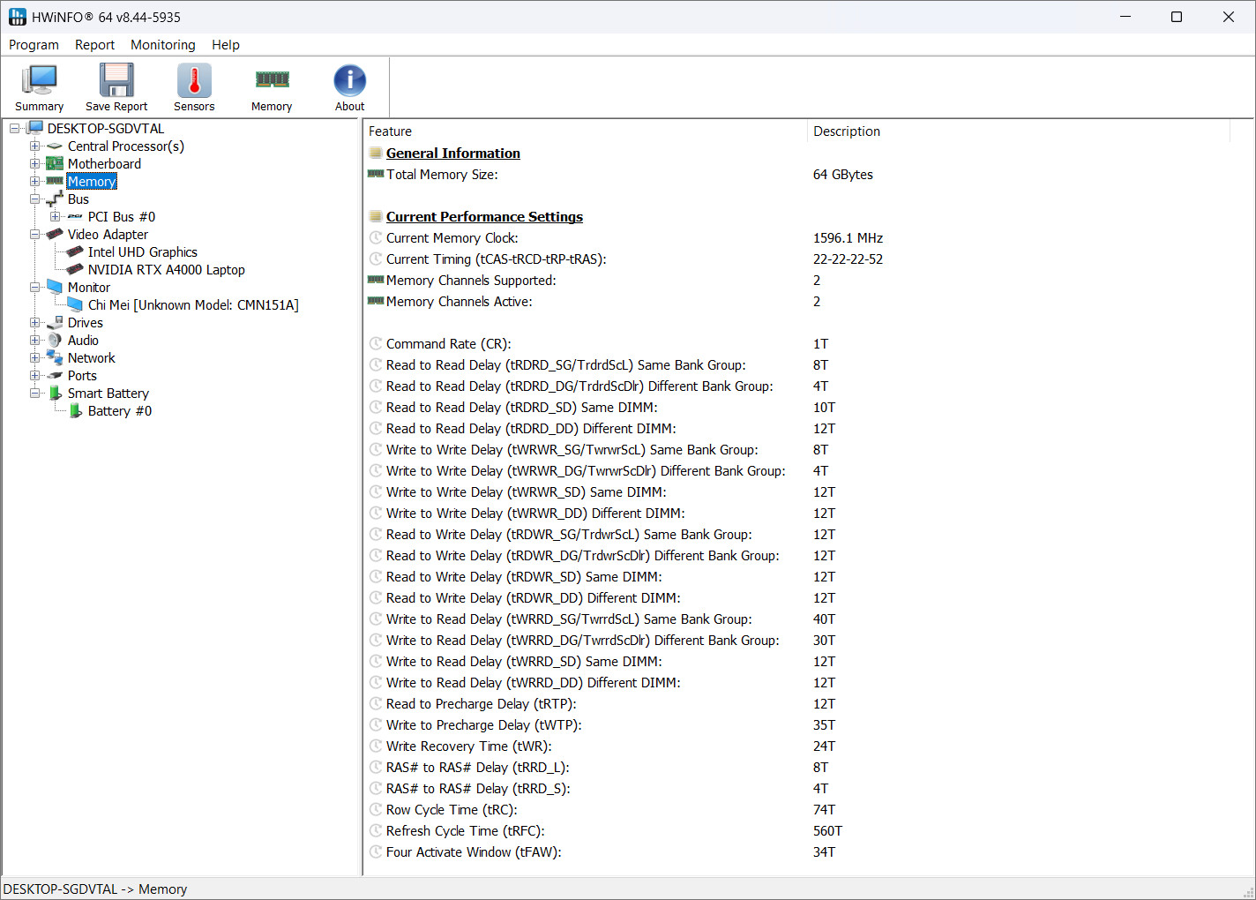Click the Motherboard tree icon
1256x900 pixels.
point(55,164)
